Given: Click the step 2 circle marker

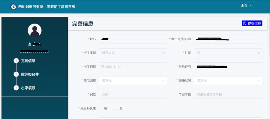Looking at the screenshot, I should (x=16, y=74).
